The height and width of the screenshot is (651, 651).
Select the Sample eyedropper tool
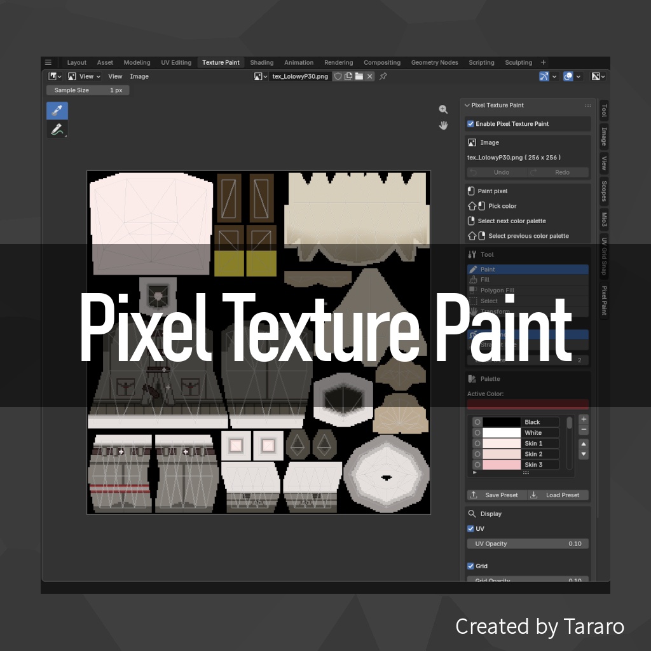click(x=57, y=111)
